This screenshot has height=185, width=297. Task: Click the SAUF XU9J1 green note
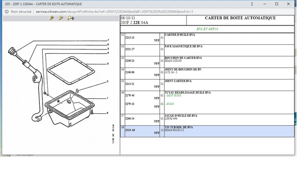[173, 96]
